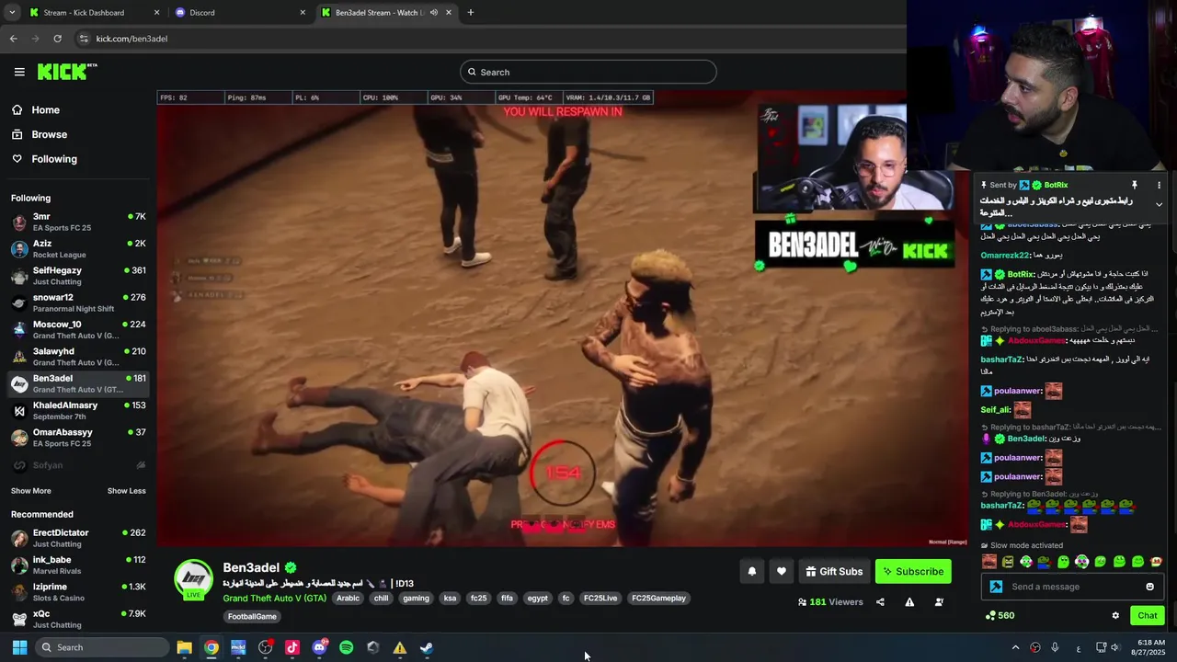Click the KICK logo
Viewport: 1177px width, 662px height.
(x=67, y=72)
